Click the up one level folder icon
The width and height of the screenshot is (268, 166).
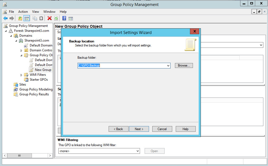pos(20,18)
